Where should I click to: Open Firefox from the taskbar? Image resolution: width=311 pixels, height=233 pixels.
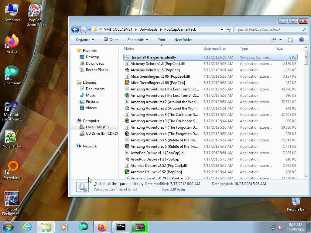coord(102,227)
